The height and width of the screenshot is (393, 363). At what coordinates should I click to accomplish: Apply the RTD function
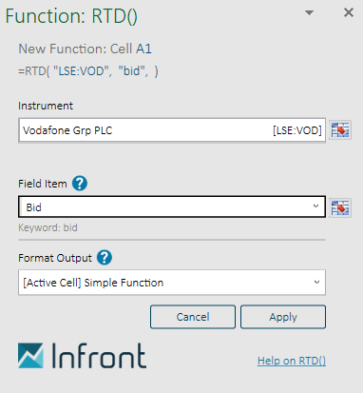point(283,317)
